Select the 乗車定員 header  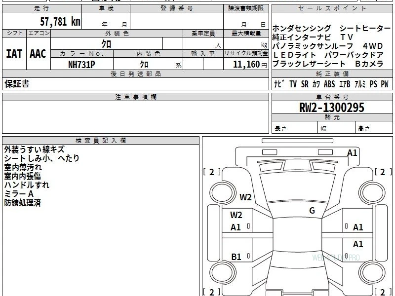point(203,34)
